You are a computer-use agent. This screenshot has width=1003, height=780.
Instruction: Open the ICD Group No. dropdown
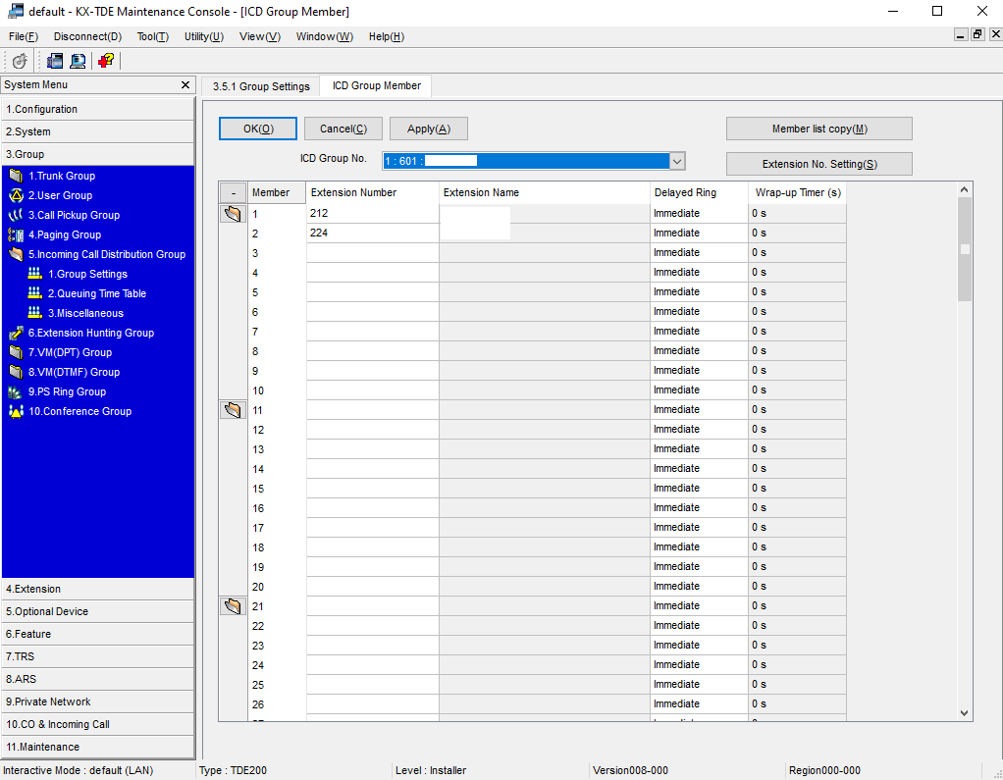point(677,161)
